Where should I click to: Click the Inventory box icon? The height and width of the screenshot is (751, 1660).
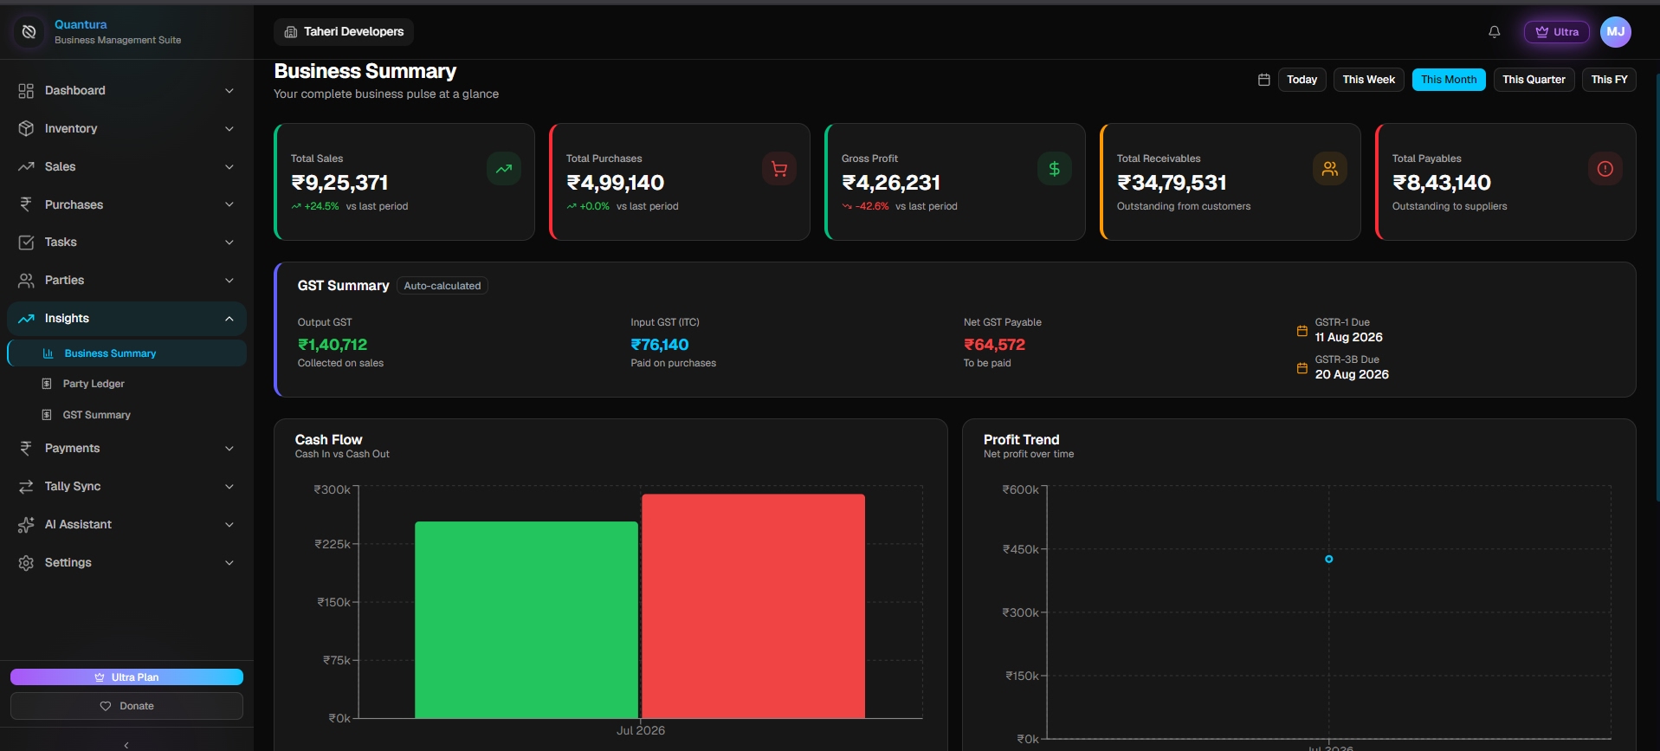click(x=26, y=128)
